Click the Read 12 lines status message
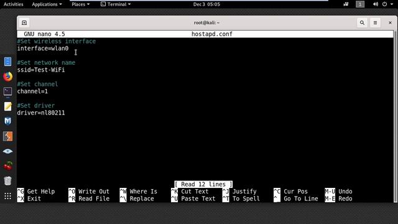Image resolution: width=398 pixels, height=224 pixels. coord(203,184)
